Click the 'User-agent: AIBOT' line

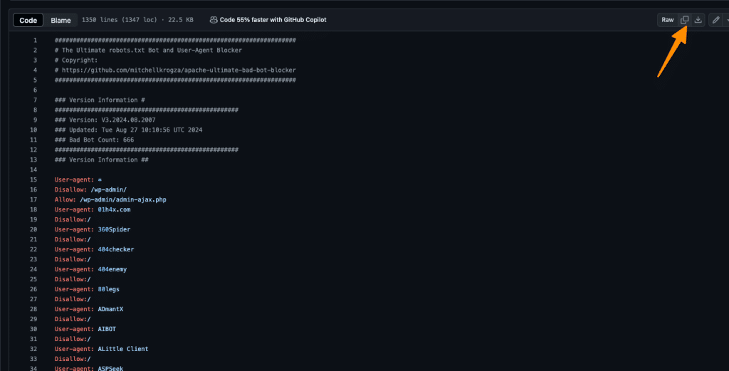coord(87,330)
